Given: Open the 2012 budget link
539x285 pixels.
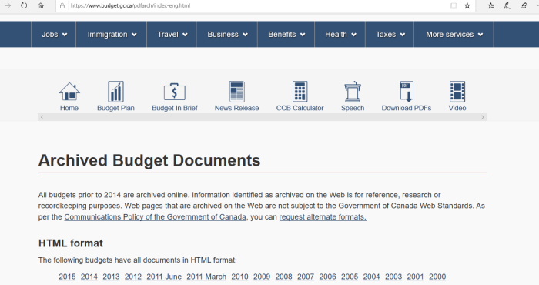Looking at the screenshot, I should point(133,277).
